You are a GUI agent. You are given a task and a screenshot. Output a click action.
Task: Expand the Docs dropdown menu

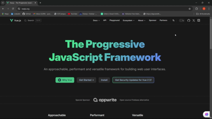click(x=96, y=20)
